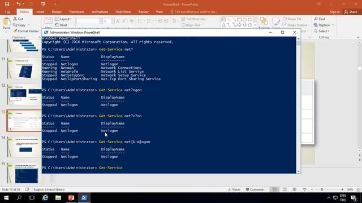The width and height of the screenshot is (362, 203).
Task: Expand the Paste options arrow
Action: point(7,32)
